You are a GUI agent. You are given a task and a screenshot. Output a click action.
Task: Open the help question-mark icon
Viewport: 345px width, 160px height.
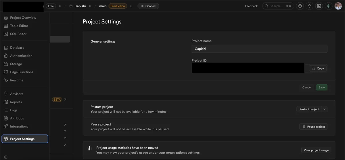click(x=300, y=6)
